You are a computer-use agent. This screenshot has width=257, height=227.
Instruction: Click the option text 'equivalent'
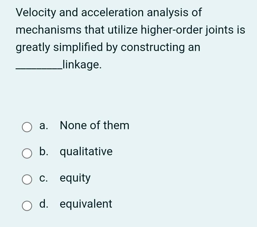tap(85, 204)
